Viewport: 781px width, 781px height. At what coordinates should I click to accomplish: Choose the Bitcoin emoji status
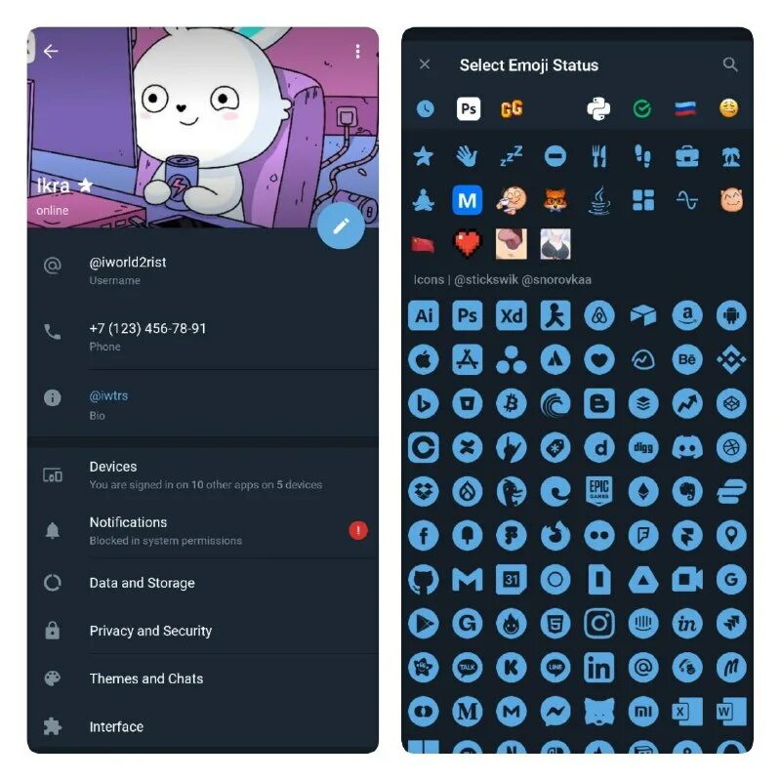(x=511, y=403)
